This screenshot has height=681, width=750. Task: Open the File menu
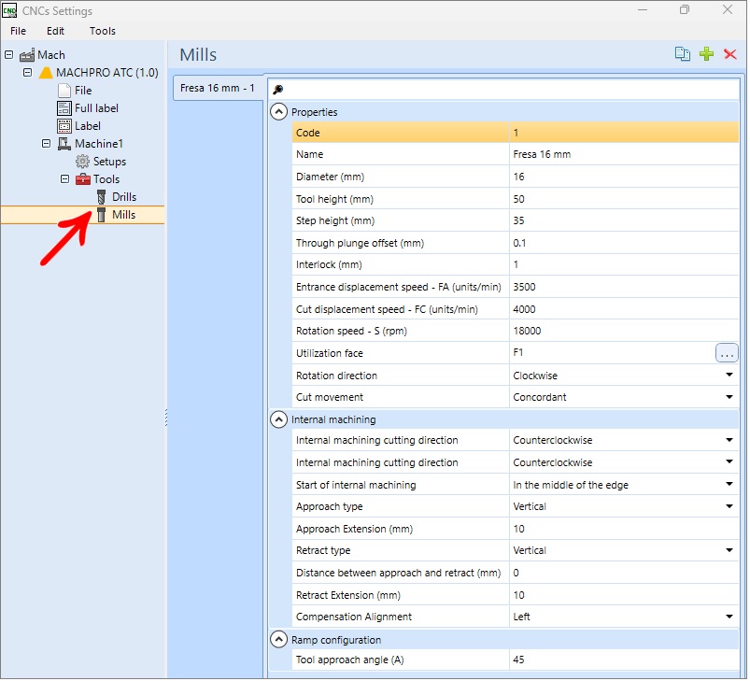(x=18, y=31)
